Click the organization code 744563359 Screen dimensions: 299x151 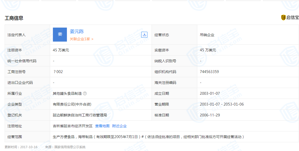click(x=209, y=71)
